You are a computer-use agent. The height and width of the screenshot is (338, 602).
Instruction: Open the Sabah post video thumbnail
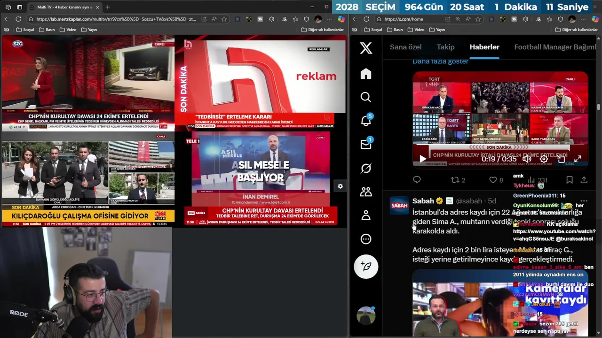click(x=500, y=303)
